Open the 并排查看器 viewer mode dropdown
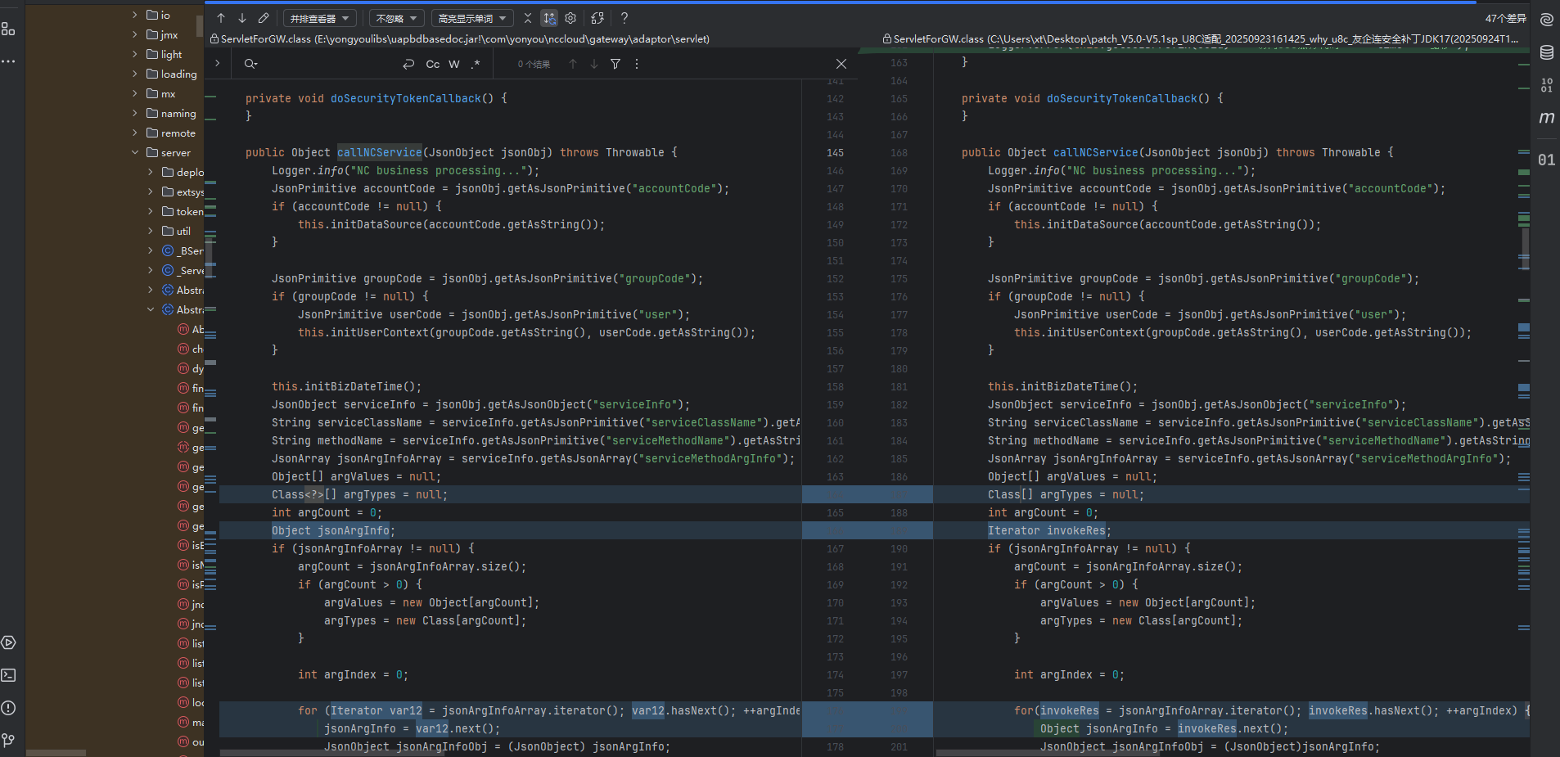 pos(320,18)
